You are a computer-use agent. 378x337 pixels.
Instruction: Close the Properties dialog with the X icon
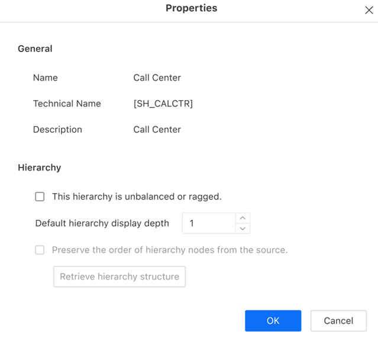pos(369,10)
